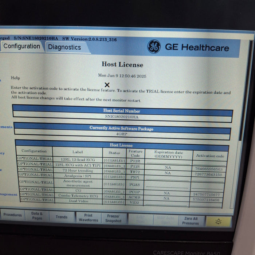Open the Procedures menu button
The image size is (255, 255).
pyautogui.click(x=12, y=215)
